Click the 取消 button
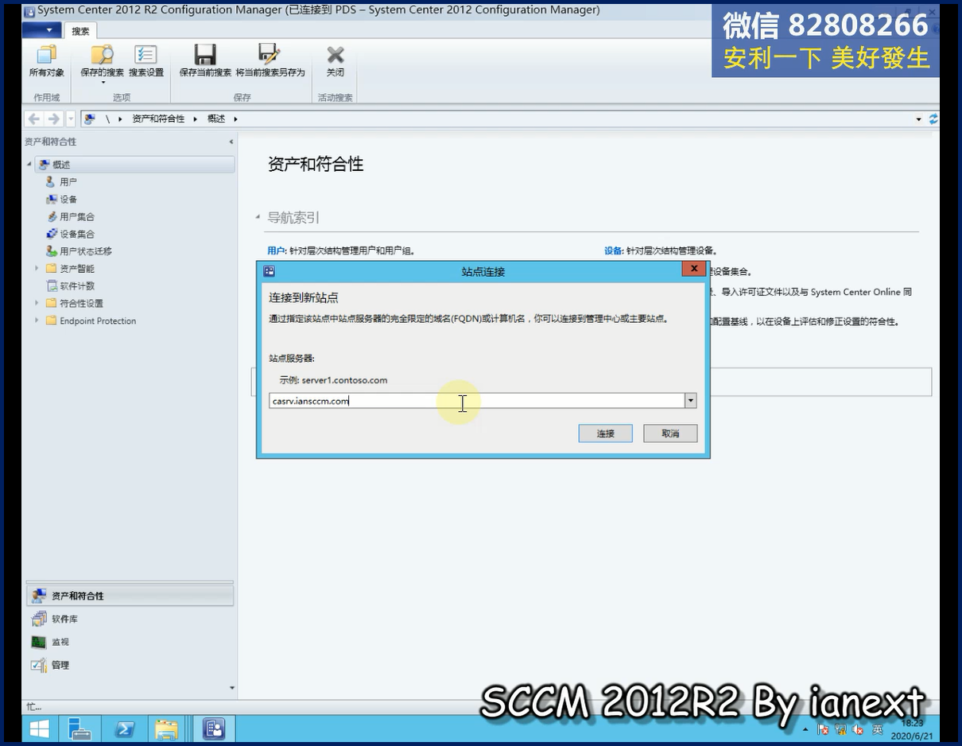 (x=670, y=433)
